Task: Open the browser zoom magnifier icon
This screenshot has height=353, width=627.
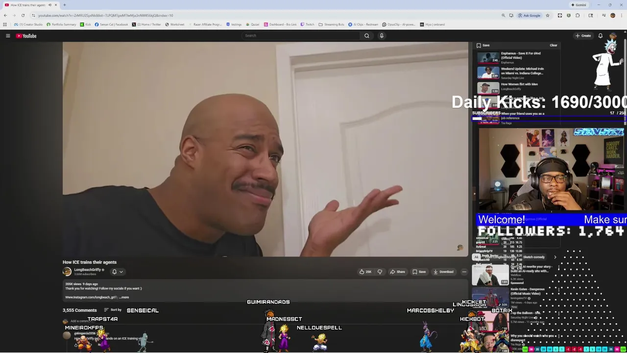Action: click(503, 15)
